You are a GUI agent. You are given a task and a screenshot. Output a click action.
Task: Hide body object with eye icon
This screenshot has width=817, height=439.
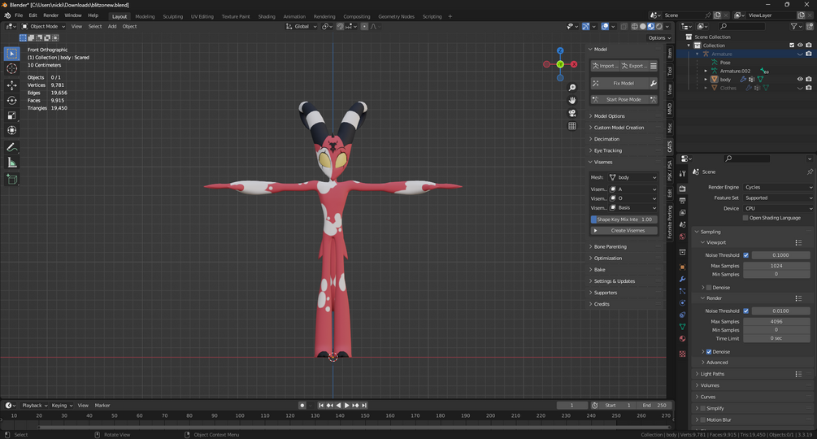click(800, 79)
